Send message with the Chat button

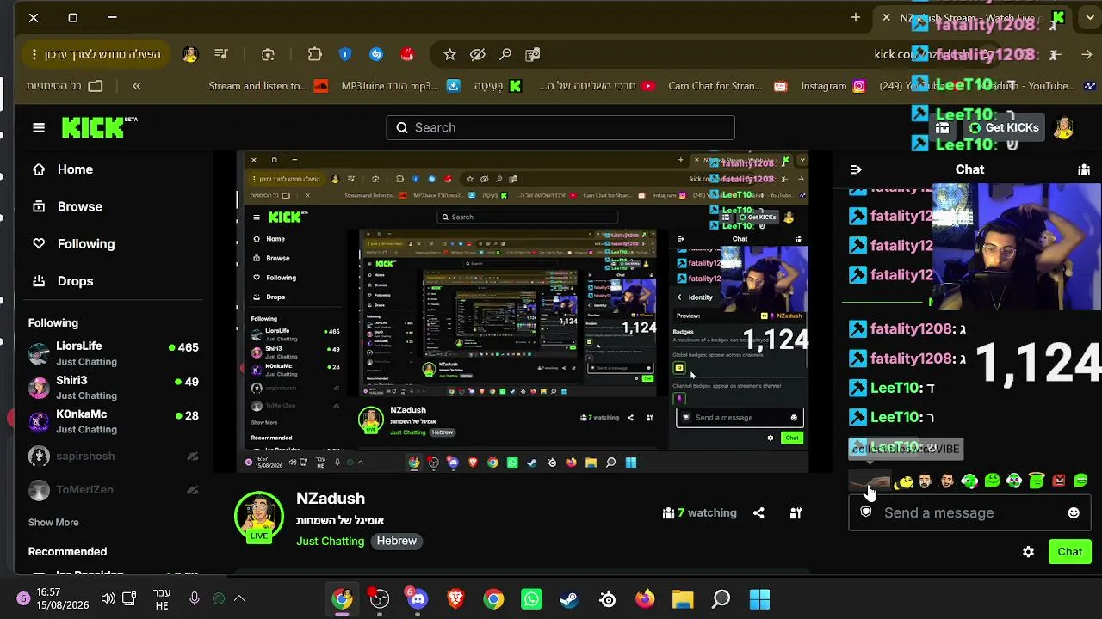coord(1070,552)
